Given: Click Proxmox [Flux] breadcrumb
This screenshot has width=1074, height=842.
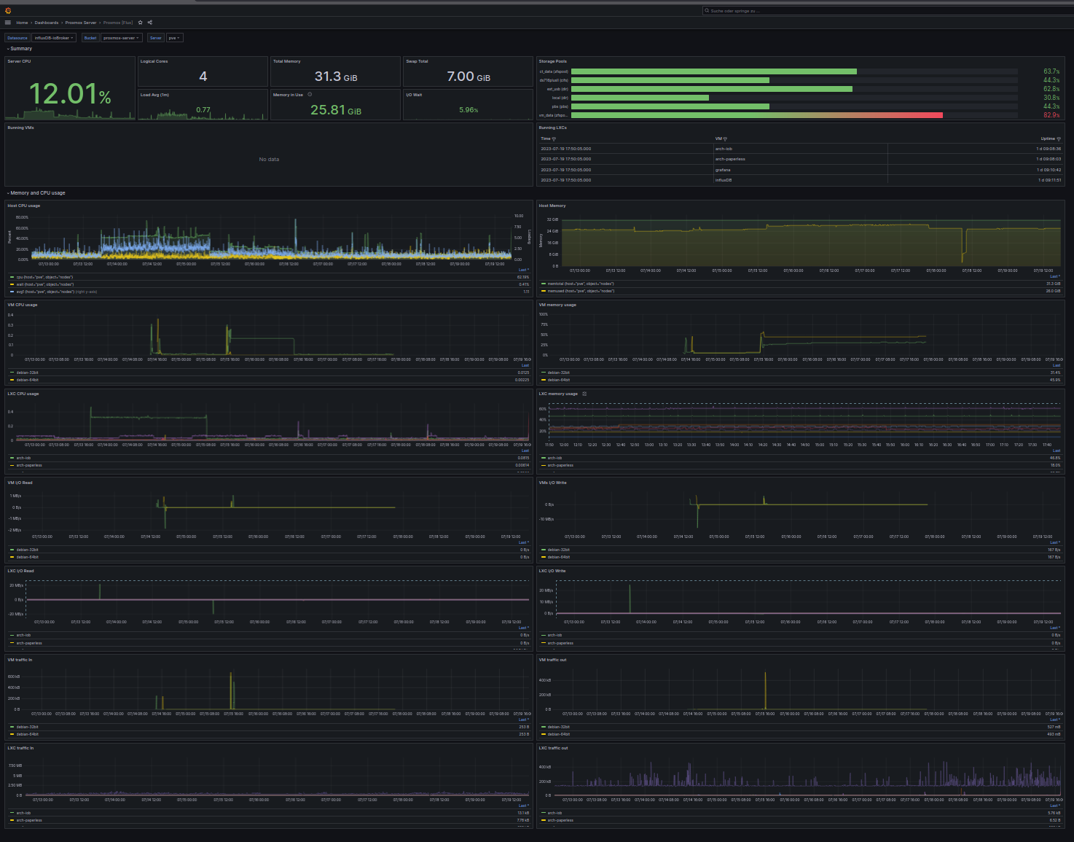Looking at the screenshot, I should coord(118,23).
